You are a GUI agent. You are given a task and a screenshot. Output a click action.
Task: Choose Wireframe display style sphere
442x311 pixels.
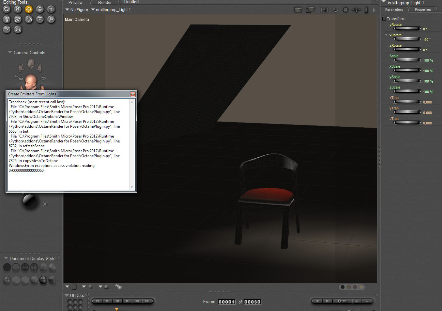25,268
